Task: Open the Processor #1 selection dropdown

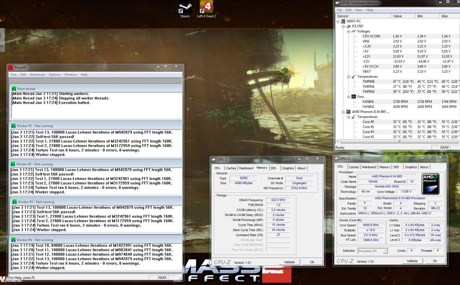Action: click(x=385, y=251)
